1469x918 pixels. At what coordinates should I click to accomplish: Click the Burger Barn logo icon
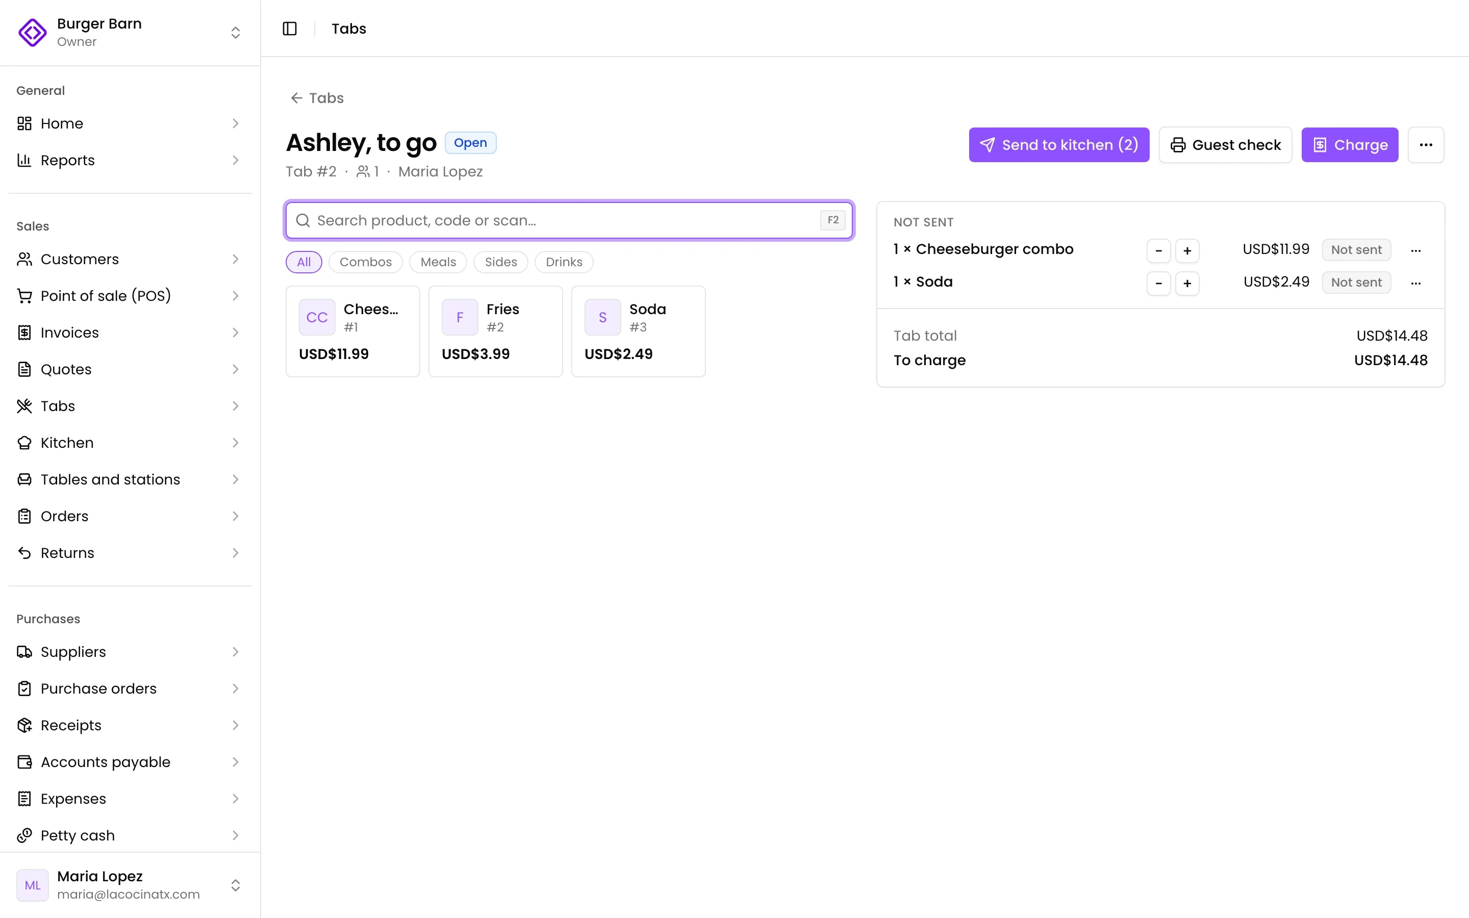coord(32,32)
